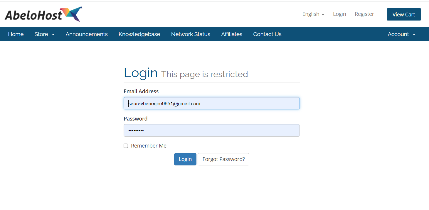The width and height of the screenshot is (429, 210).
Task: Expand the Account dropdown menu
Action: (401, 34)
